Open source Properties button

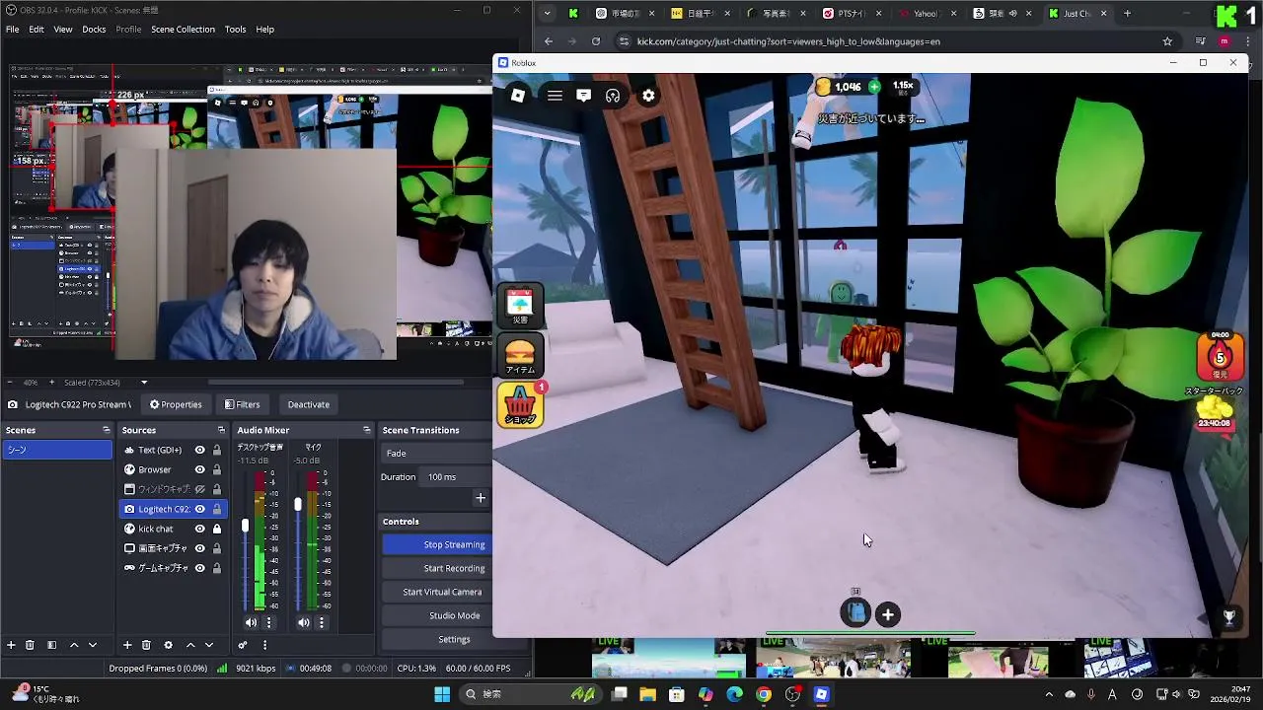pyautogui.click(x=176, y=404)
